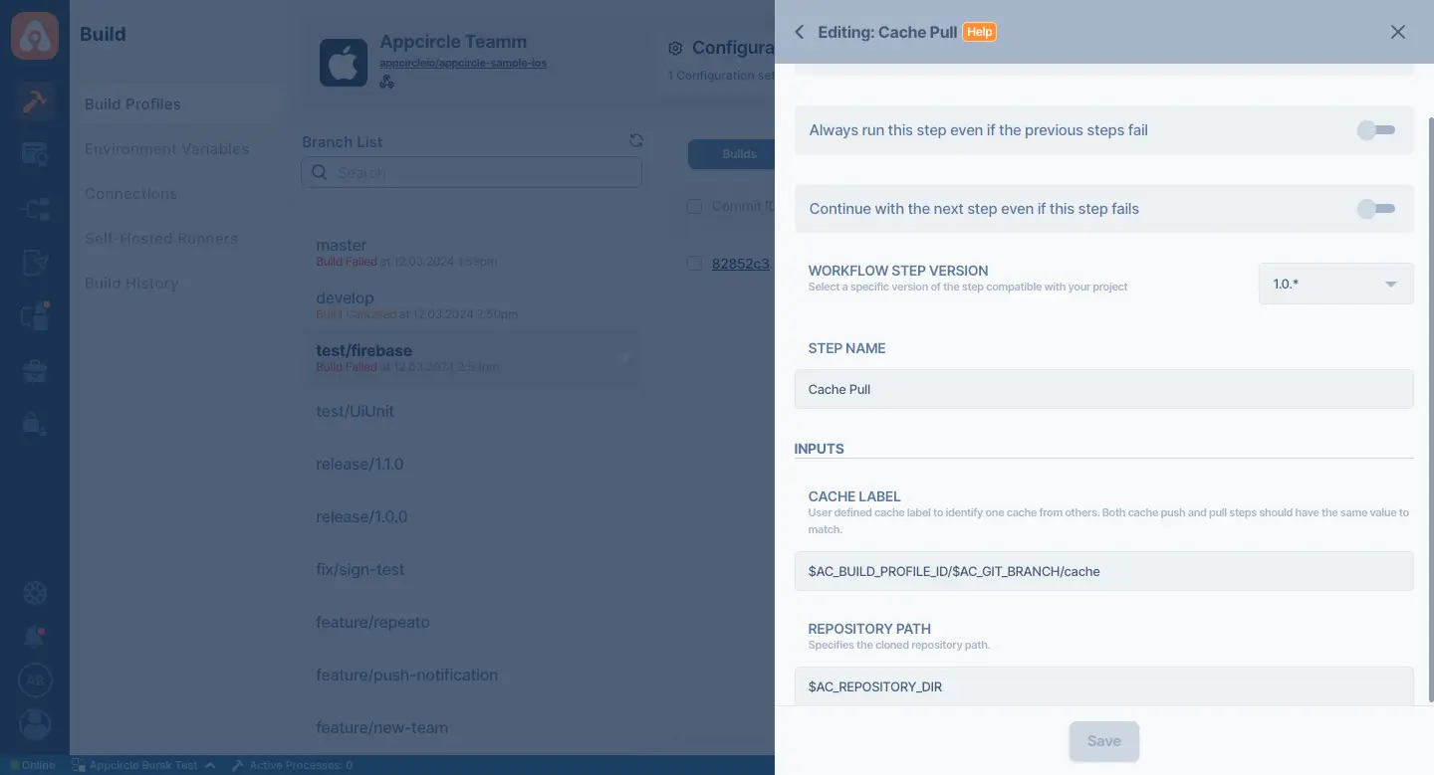This screenshot has height=775, width=1434.
Task: Click the Apple platform icon of Appcircle Teamm
Action: [344, 63]
